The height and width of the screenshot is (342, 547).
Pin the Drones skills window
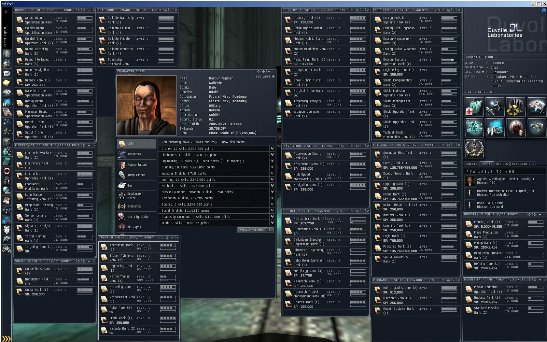pyautogui.click(x=84, y=10)
